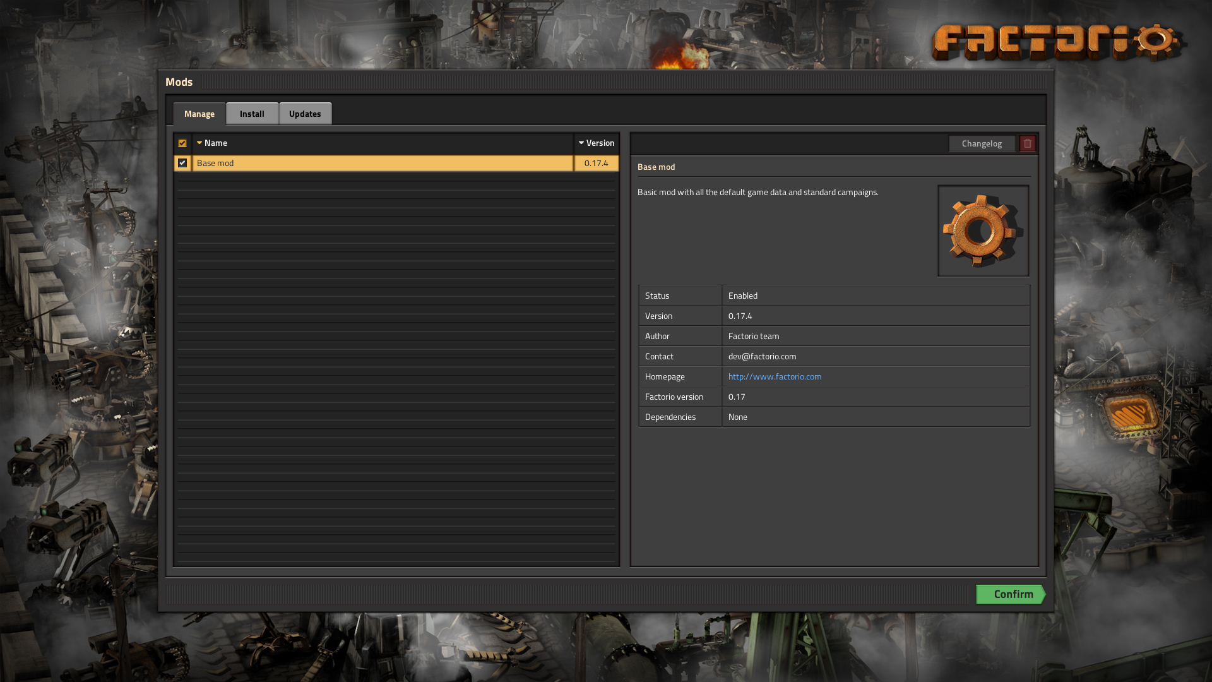Confirm the mod settings
This screenshot has width=1212, height=682.
pyautogui.click(x=1011, y=594)
